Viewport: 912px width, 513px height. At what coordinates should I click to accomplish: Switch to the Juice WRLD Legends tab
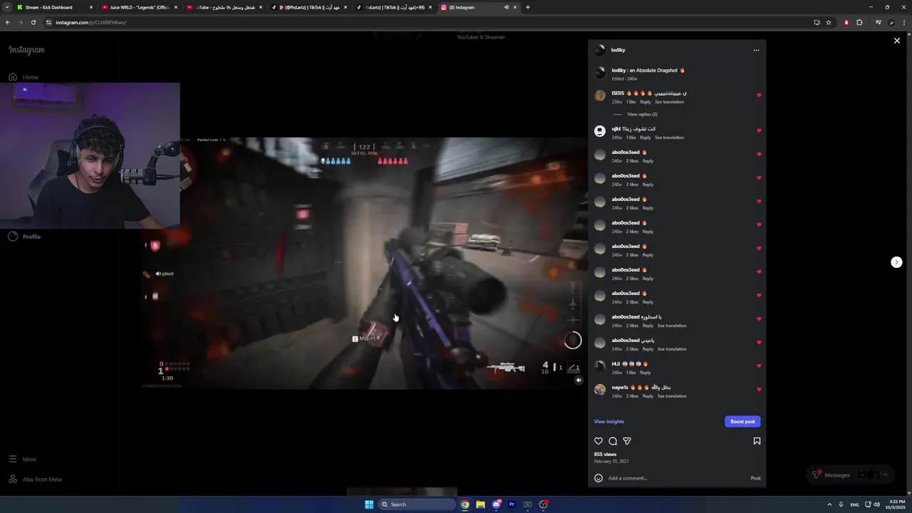[x=138, y=7]
